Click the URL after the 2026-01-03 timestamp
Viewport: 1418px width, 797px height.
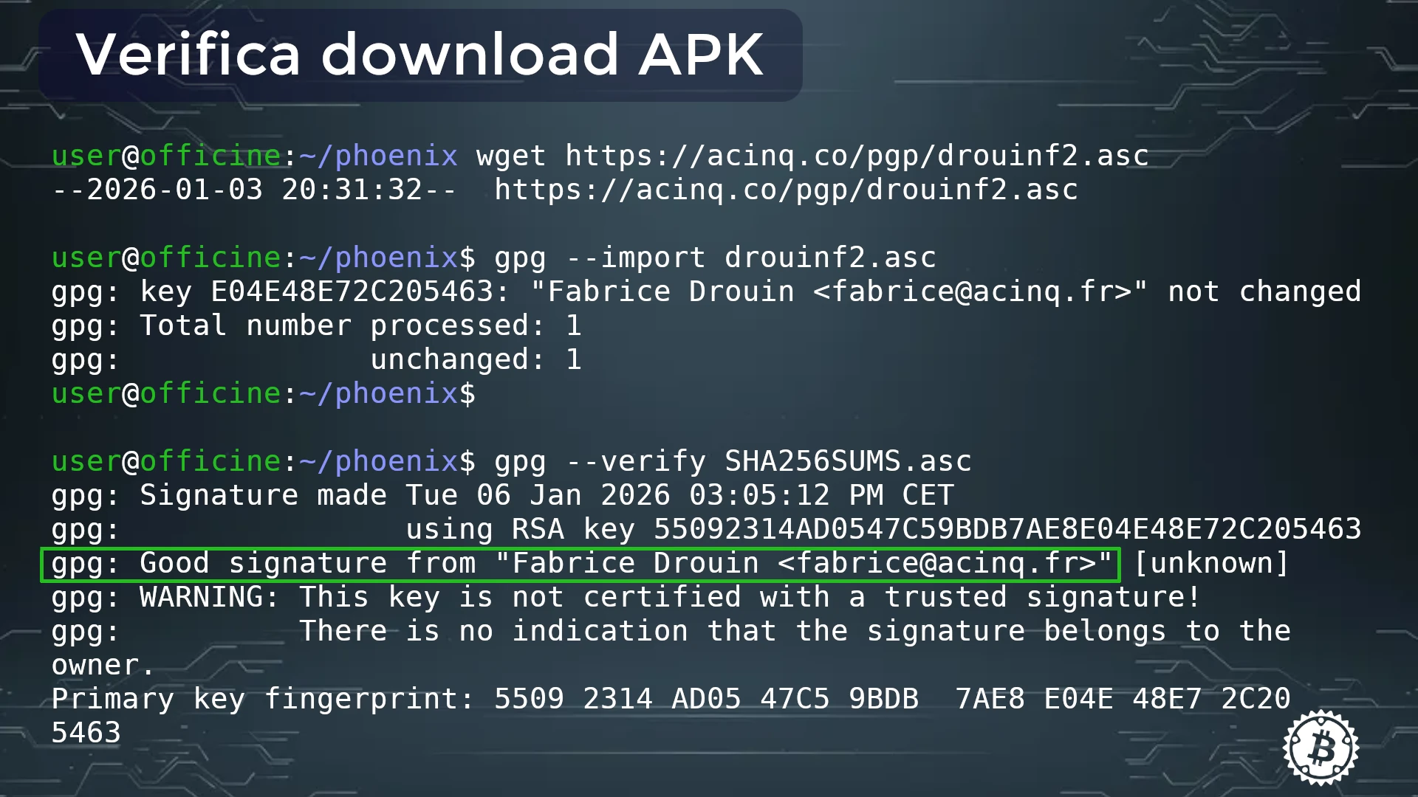[x=786, y=190]
